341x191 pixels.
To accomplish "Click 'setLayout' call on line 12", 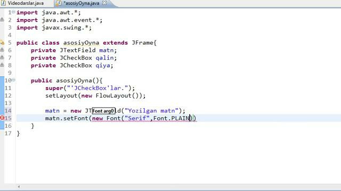I will pyautogui.click(x=61, y=95).
